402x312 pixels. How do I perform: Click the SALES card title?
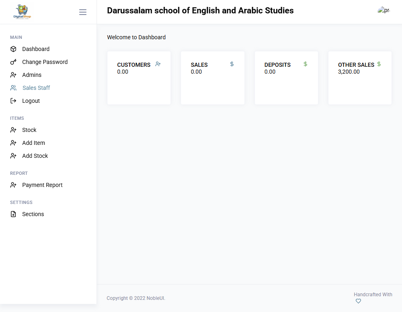pos(199,65)
